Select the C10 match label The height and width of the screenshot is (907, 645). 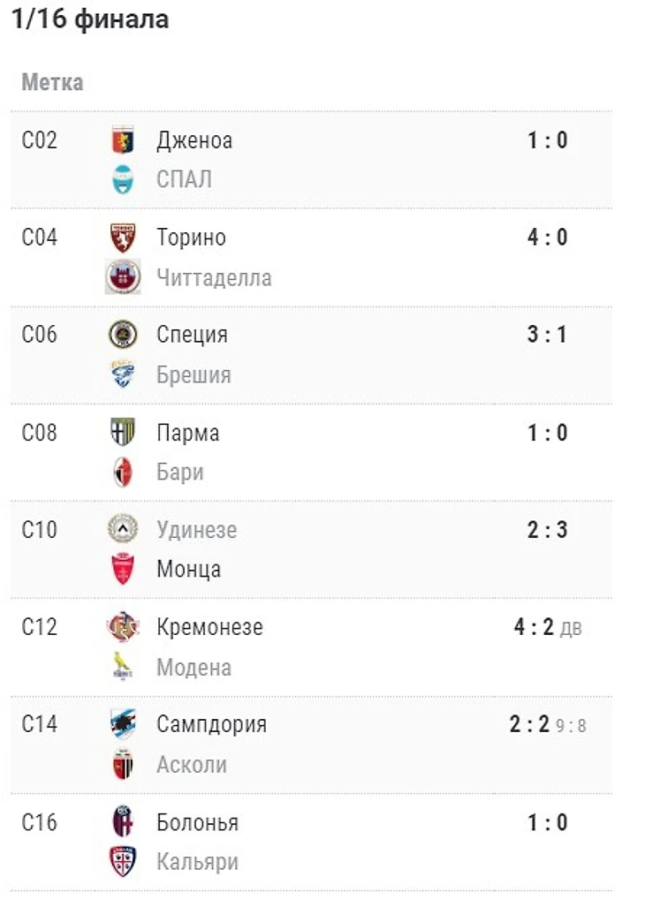[x=40, y=530]
